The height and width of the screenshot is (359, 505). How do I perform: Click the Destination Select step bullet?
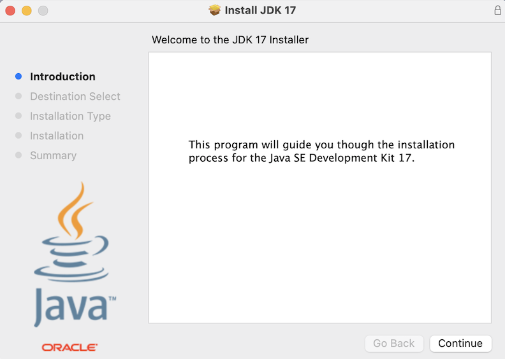(18, 96)
